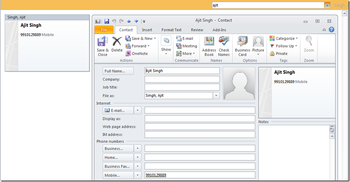Switch to the Insert tab

click(x=147, y=30)
